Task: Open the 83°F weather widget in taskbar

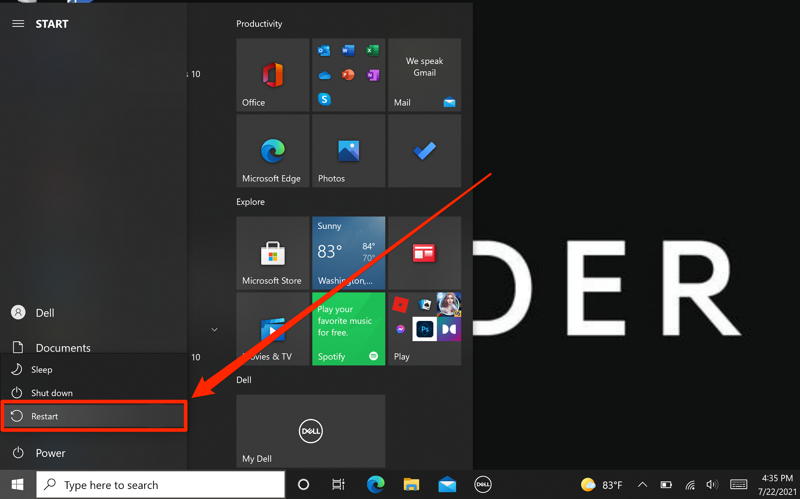Action: [601, 484]
